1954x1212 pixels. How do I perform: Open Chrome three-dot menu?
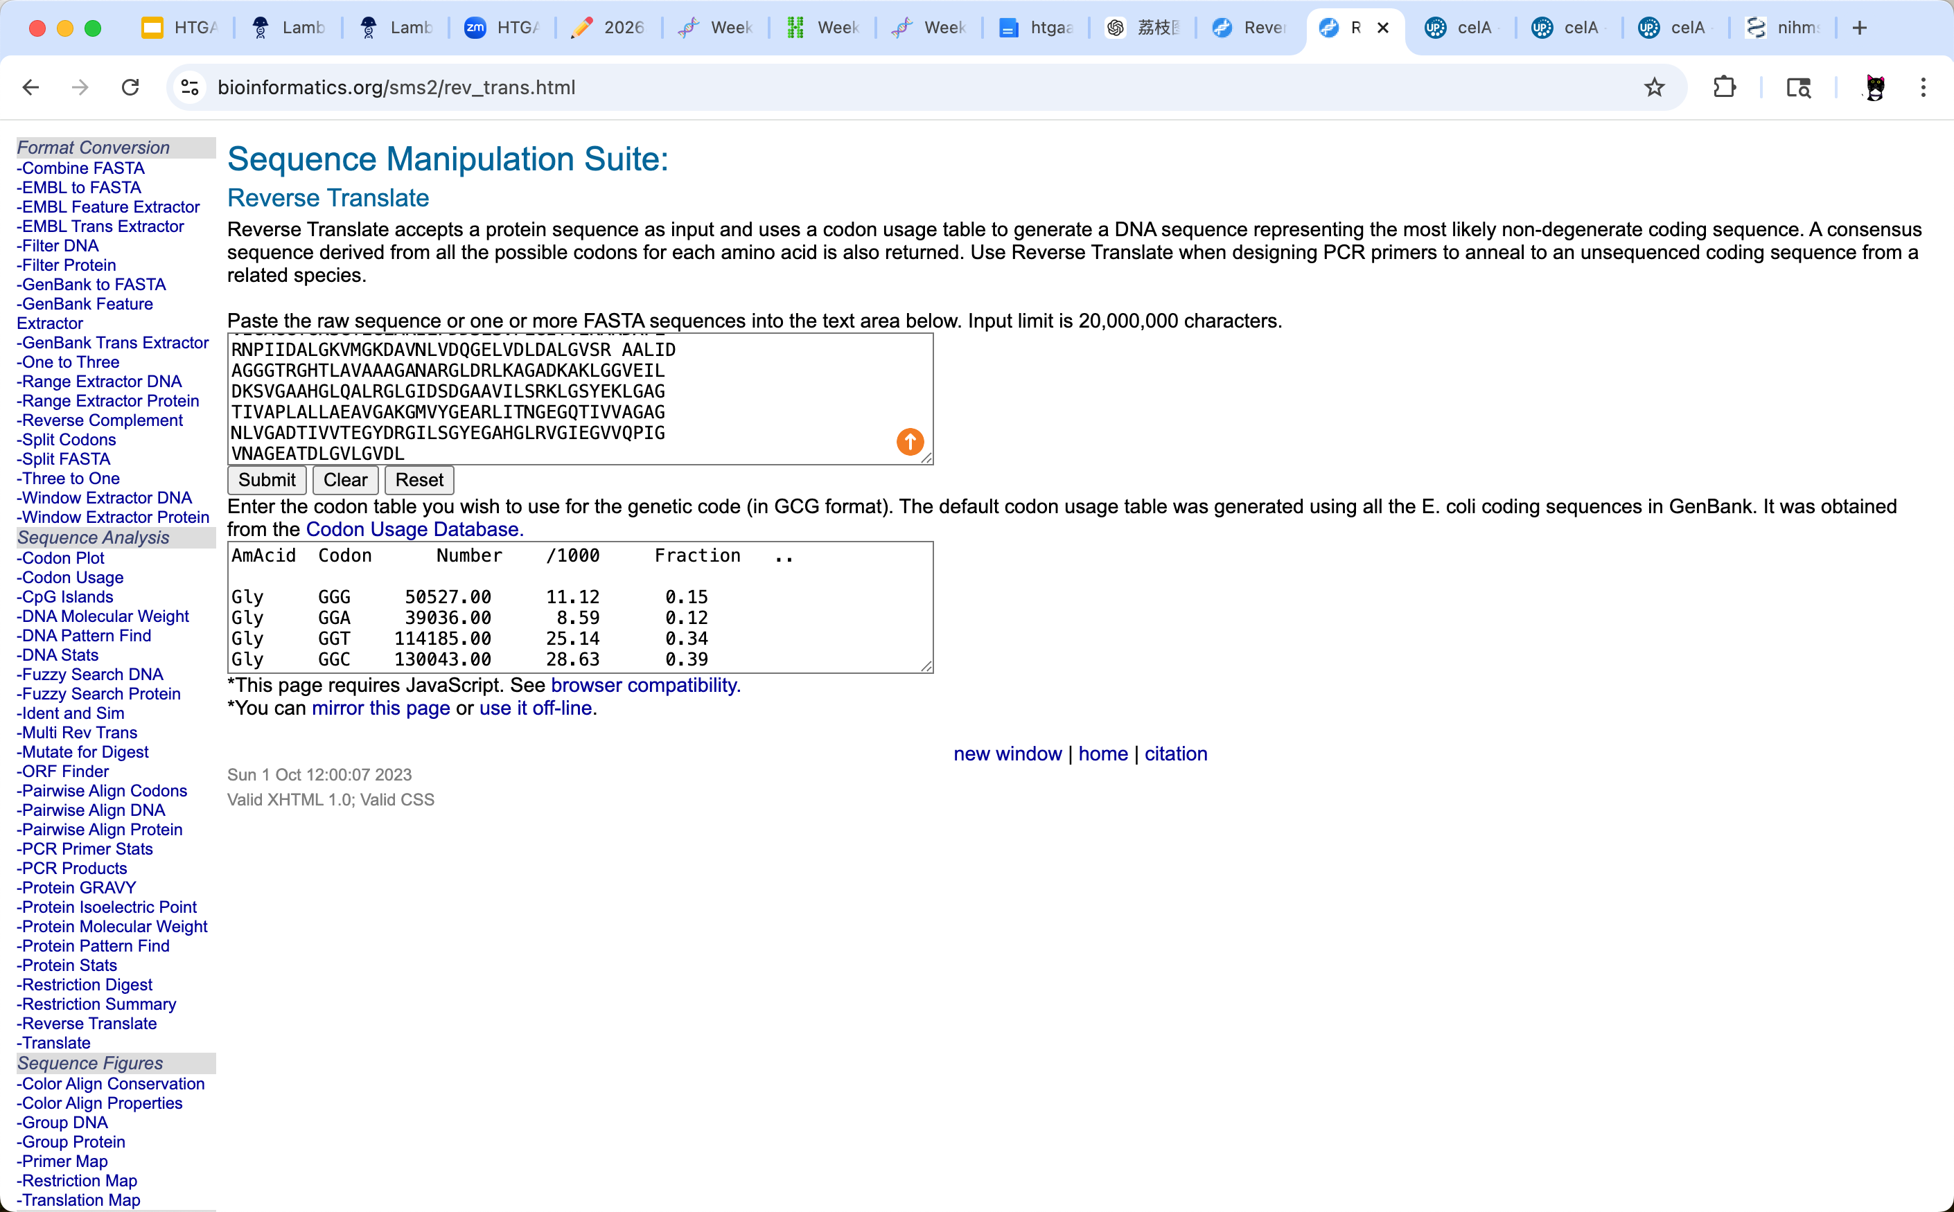point(1923,87)
